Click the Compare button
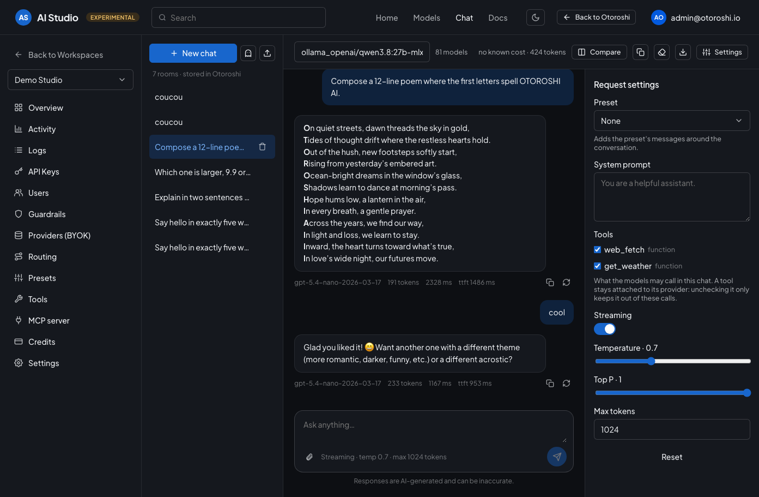 point(599,52)
